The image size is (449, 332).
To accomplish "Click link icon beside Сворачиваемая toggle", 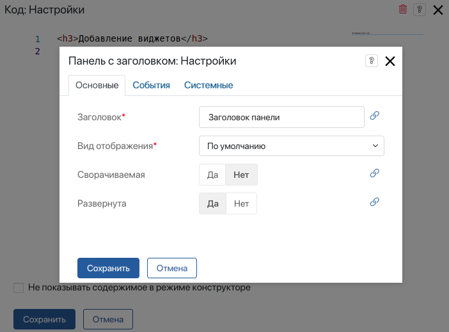I will pos(375,173).
